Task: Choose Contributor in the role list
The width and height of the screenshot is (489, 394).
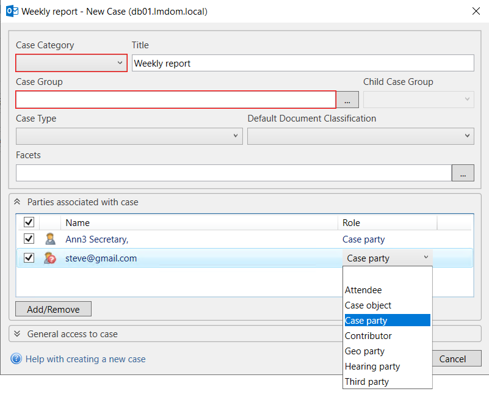Action: [368, 336]
